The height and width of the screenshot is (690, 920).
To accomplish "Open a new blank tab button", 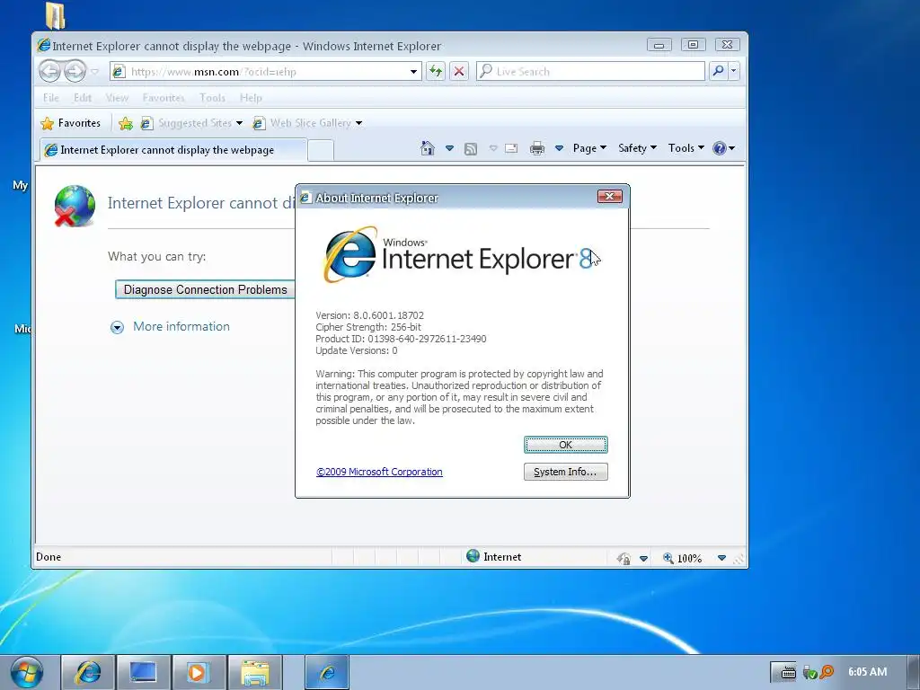I will (321, 151).
